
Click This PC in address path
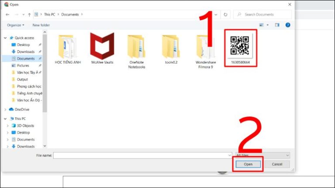(49, 14)
